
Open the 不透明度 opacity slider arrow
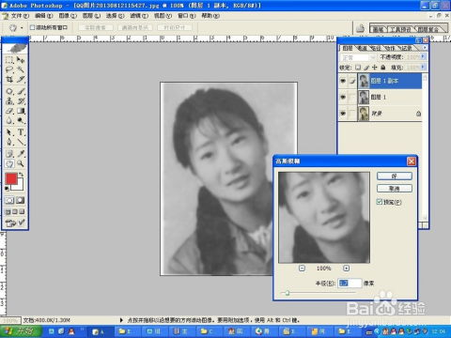click(x=423, y=57)
